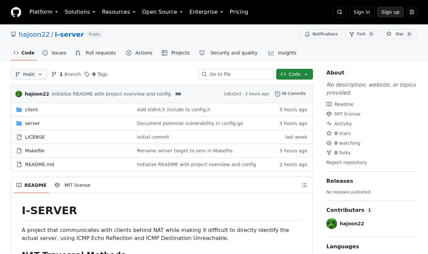Expand the Open Source menu
The height and width of the screenshot is (254, 428).
(x=163, y=12)
